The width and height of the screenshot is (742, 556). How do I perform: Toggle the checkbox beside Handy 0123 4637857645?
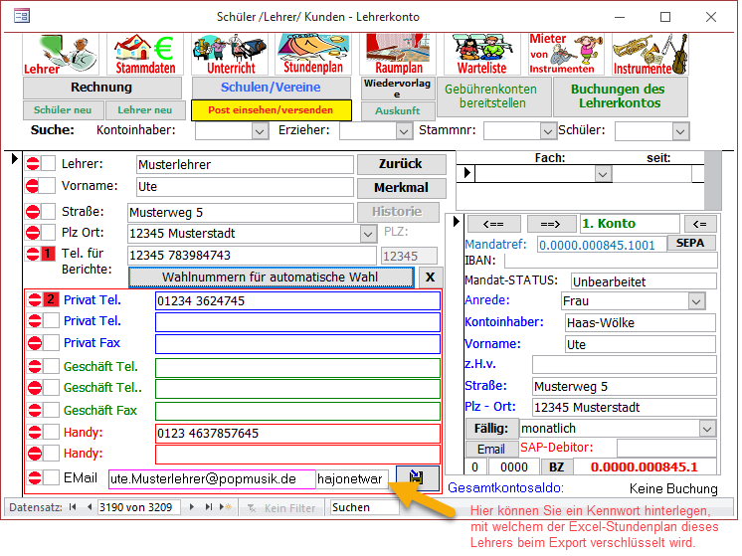point(51,433)
